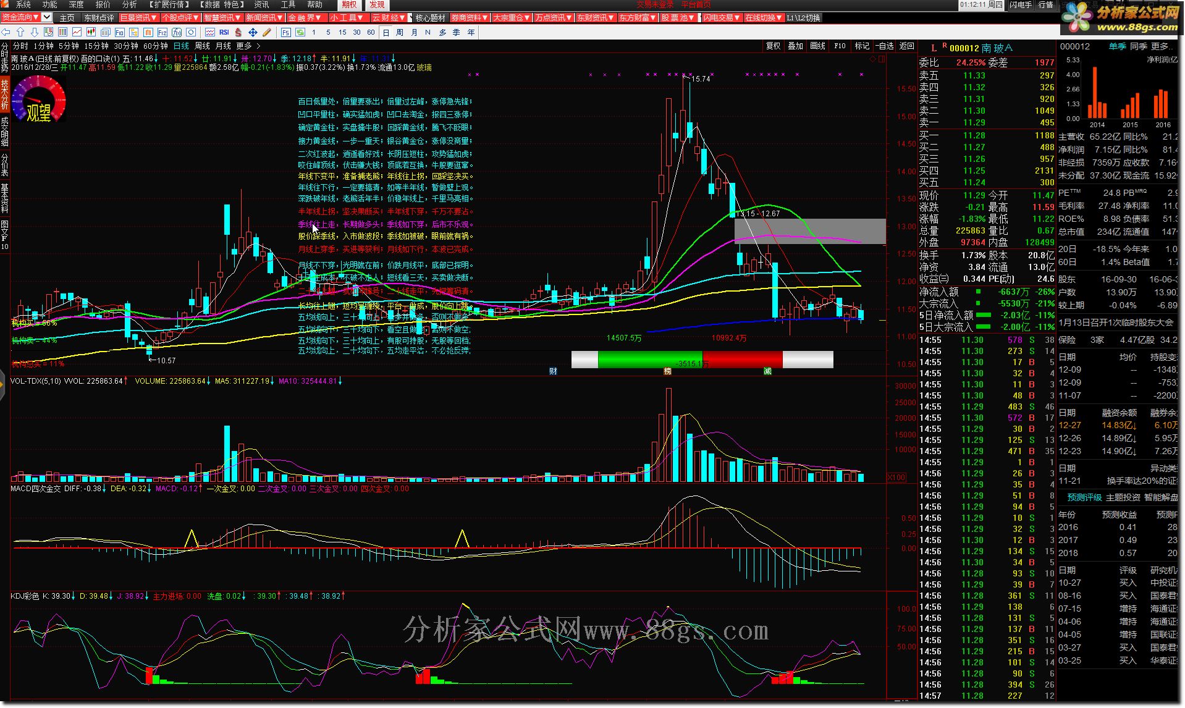The image size is (1185, 708).
Task: Click the back left-arrow toolbar icon
Action: [x=6, y=32]
